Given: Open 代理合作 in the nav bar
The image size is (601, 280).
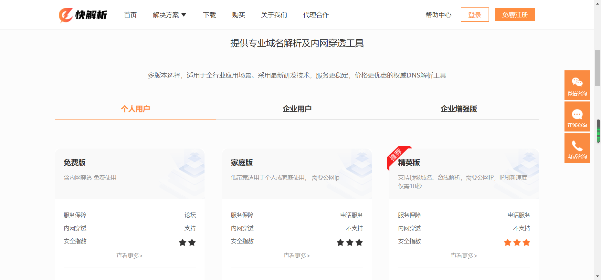Looking at the screenshot, I should pos(316,15).
